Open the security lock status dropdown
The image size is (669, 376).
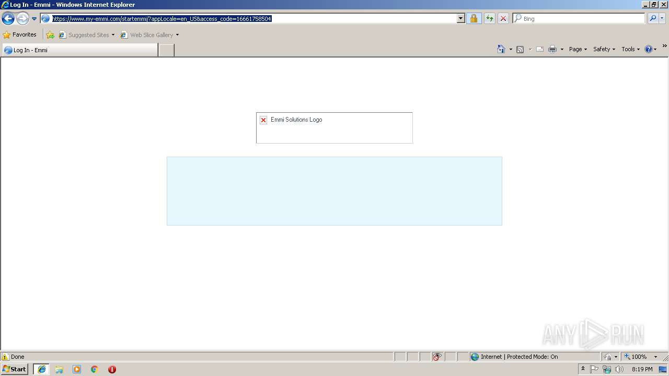tap(610, 357)
